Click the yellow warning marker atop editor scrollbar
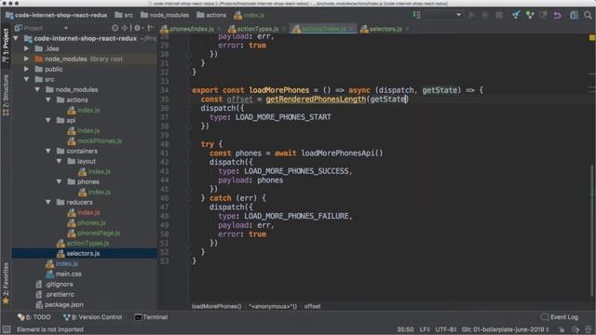Viewport: 596px width, 335px height. [x=592, y=37]
